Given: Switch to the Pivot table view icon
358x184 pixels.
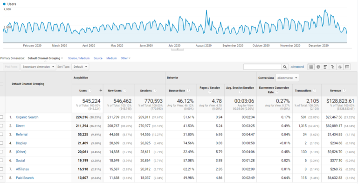Looking at the screenshot, I should 347,67.
